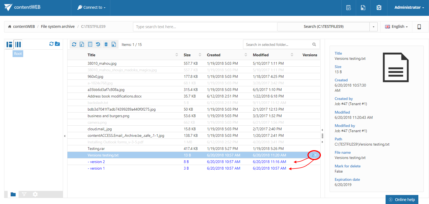Click C:\TESTFILES9 breadcrumb

[x=93, y=26]
